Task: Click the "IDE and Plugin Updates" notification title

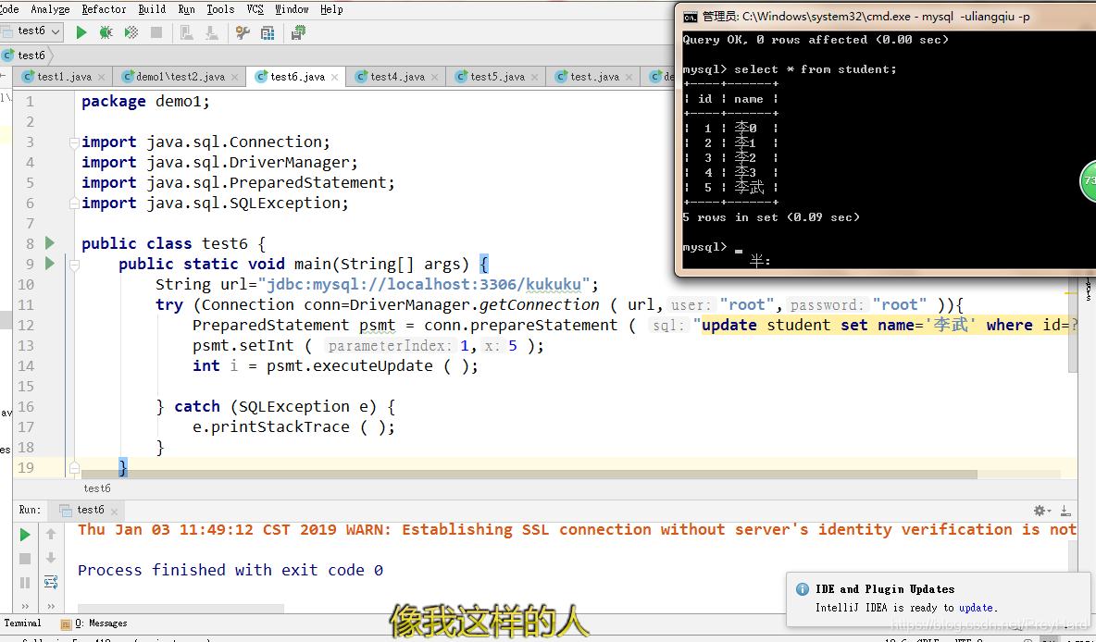Action: point(885,589)
